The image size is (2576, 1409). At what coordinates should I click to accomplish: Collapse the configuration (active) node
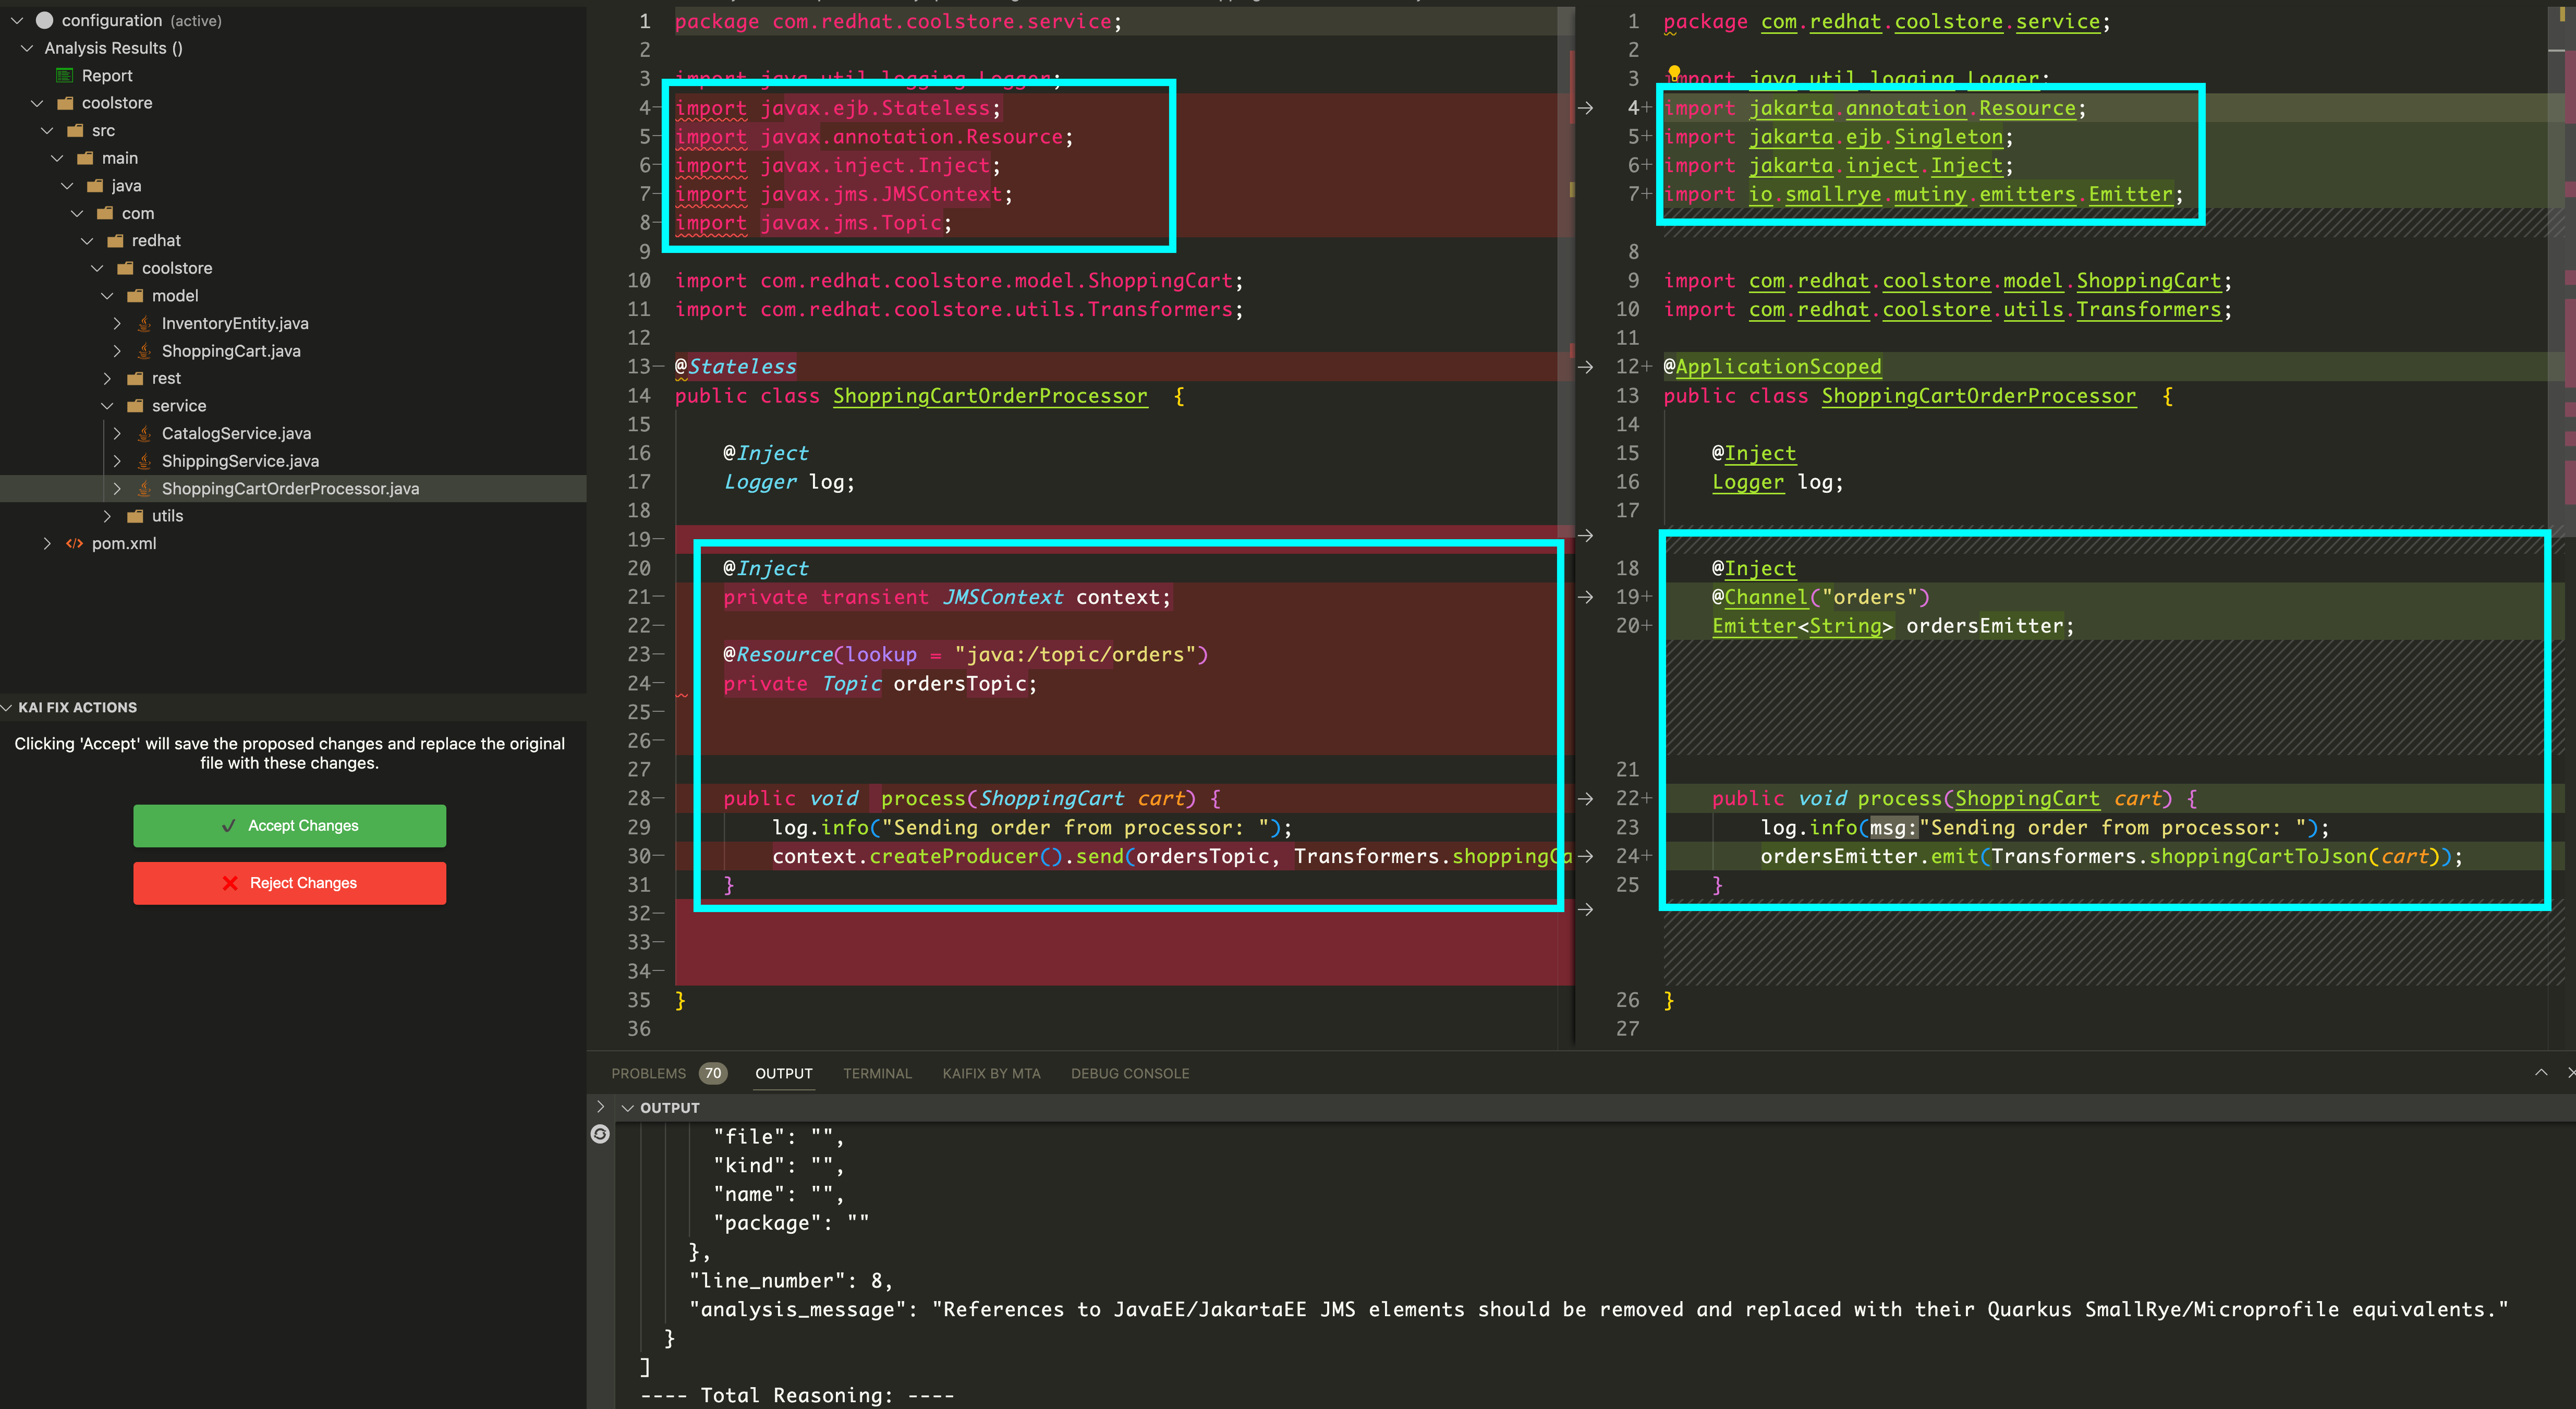17,20
